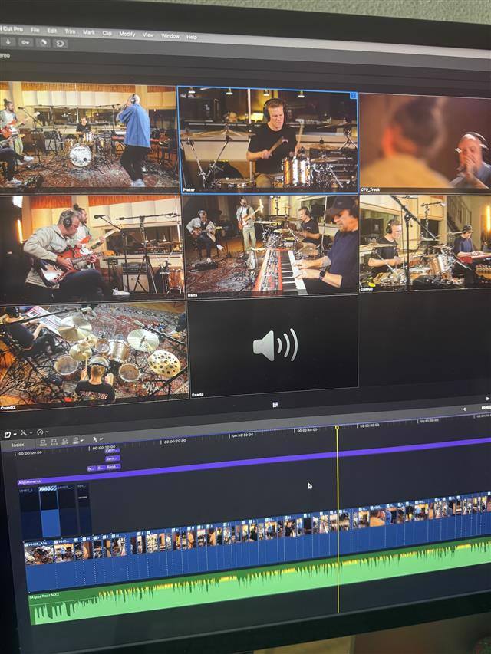Click the 00:00:30:00 mark on ruler
This screenshot has width=491, height=654.
coord(242,435)
